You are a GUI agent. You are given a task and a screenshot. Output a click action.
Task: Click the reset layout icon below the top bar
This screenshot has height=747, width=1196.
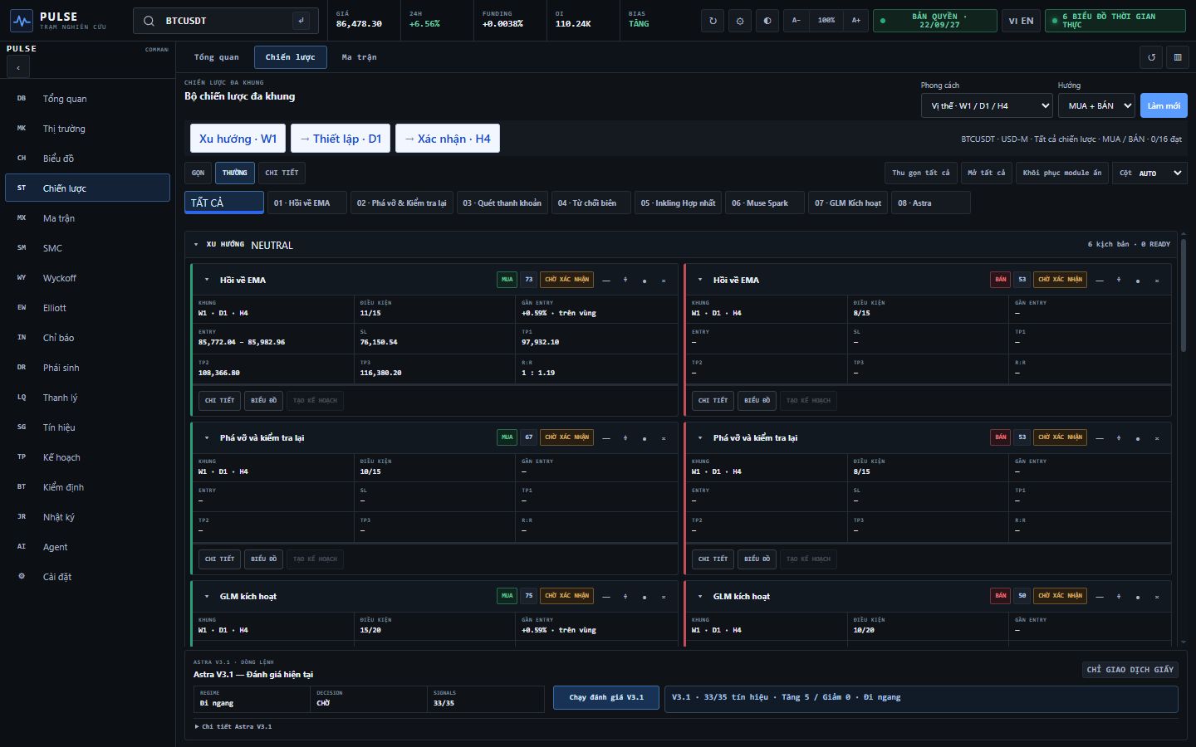(1151, 57)
